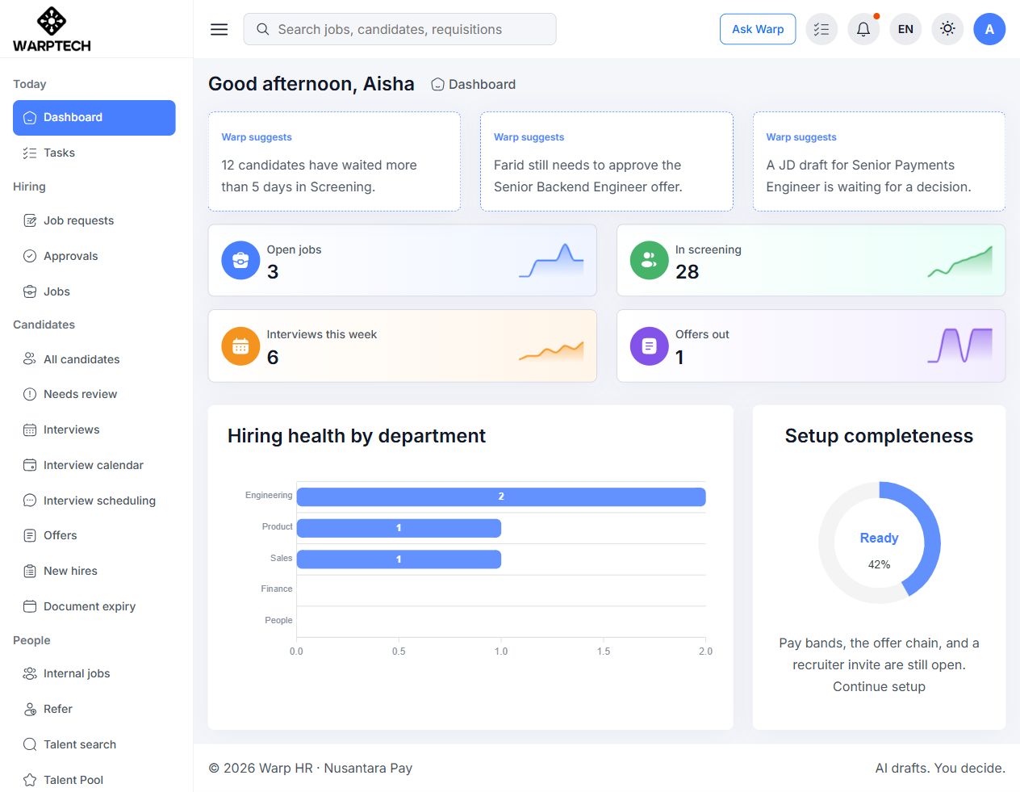Image resolution: width=1020 pixels, height=792 pixels.
Task: Toggle light/dark theme sun icon
Action: 947,29
